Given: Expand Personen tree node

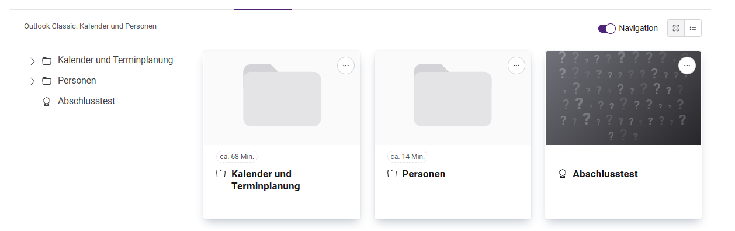Looking at the screenshot, I should 32,81.
